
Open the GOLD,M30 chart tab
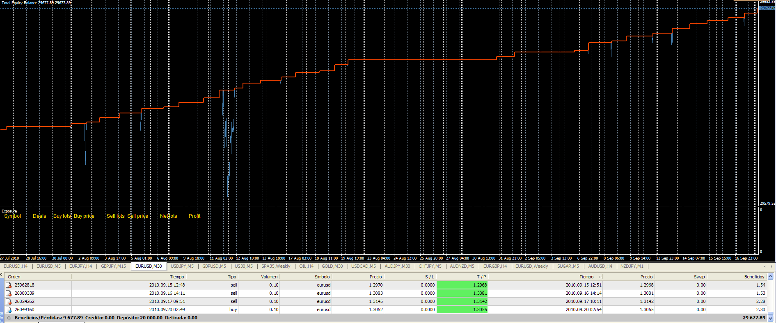pyautogui.click(x=332, y=266)
